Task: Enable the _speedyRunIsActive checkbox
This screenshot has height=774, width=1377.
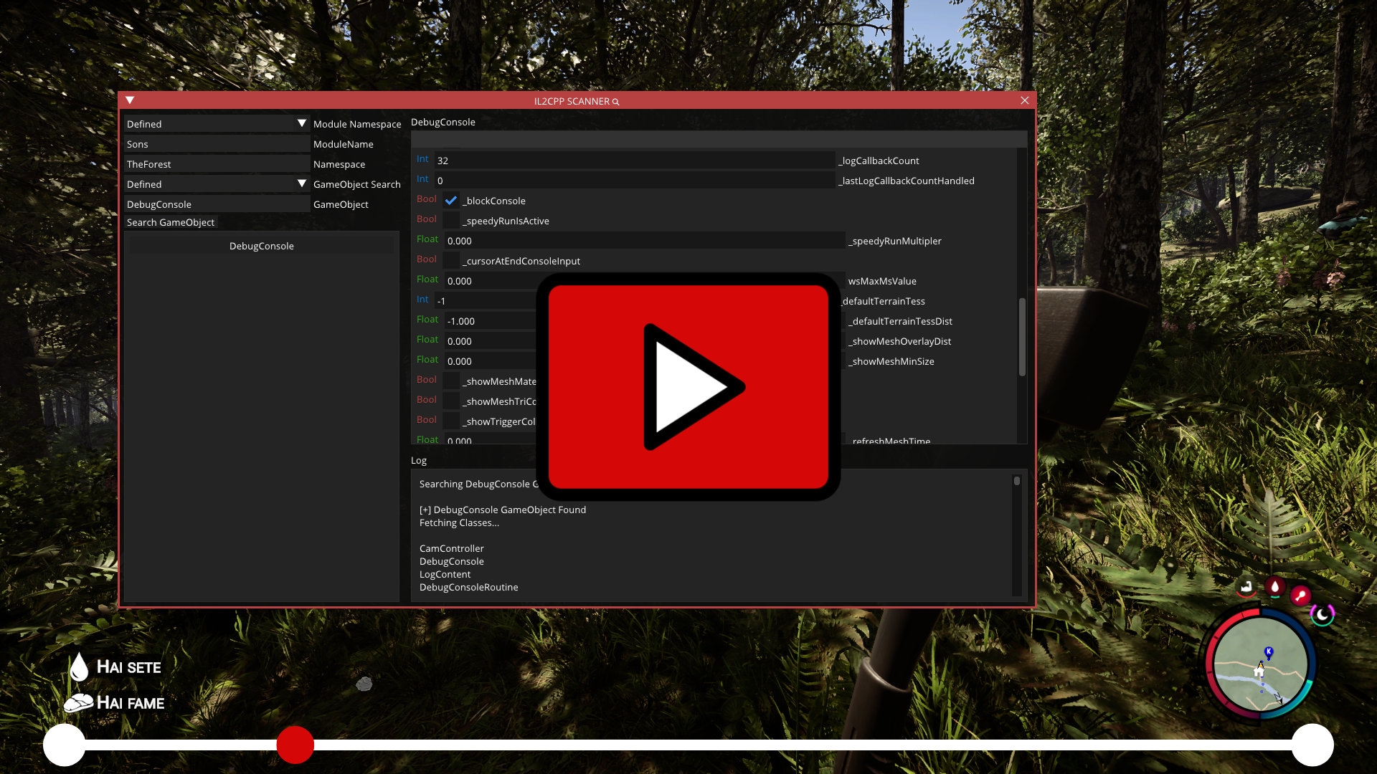Action: 451,221
